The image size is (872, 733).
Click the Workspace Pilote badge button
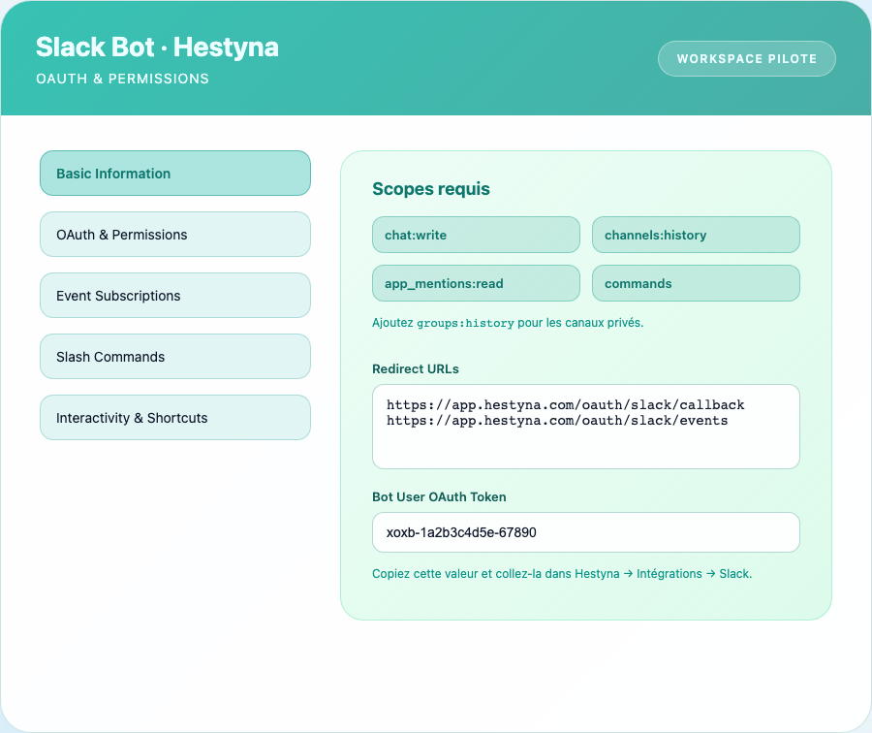(x=746, y=58)
